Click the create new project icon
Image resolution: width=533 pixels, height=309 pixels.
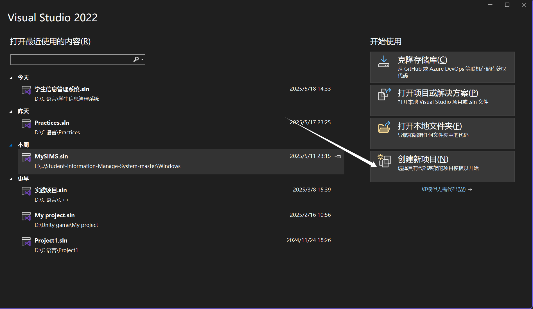pos(384,161)
